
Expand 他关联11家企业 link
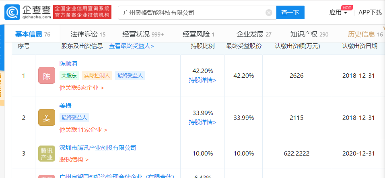[83, 130]
